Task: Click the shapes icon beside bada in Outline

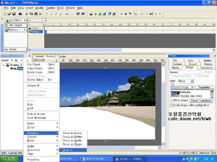Action: (15, 68)
